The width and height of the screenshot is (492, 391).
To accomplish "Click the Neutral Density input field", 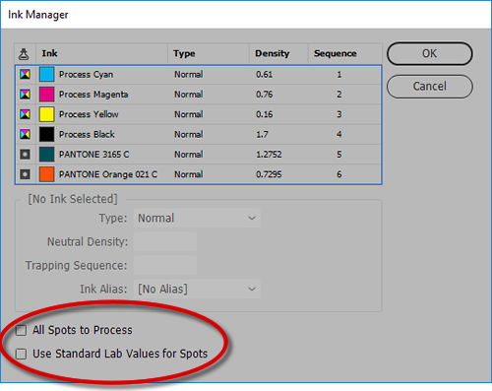I will [x=165, y=241].
